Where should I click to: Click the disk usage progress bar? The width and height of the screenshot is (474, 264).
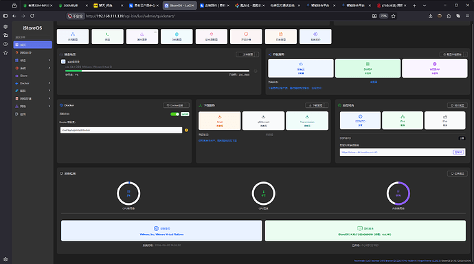pyautogui.click(x=157, y=71)
